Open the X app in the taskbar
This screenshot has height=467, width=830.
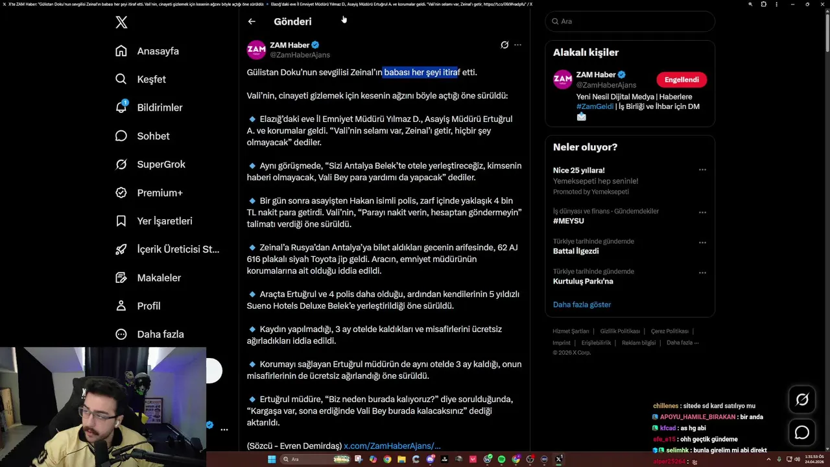pyautogui.click(x=559, y=459)
